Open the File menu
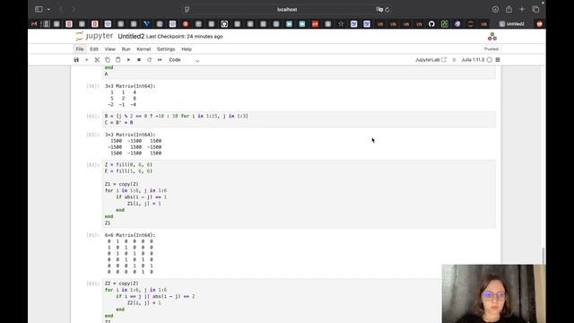 point(80,49)
